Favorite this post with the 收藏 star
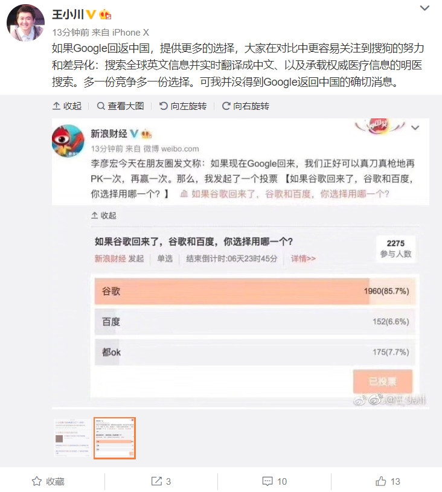The width and height of the screenshot is (442, 492). point(48,481)
